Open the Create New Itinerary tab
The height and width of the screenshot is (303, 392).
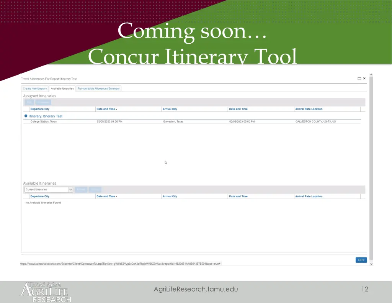(x=35, y=88)
